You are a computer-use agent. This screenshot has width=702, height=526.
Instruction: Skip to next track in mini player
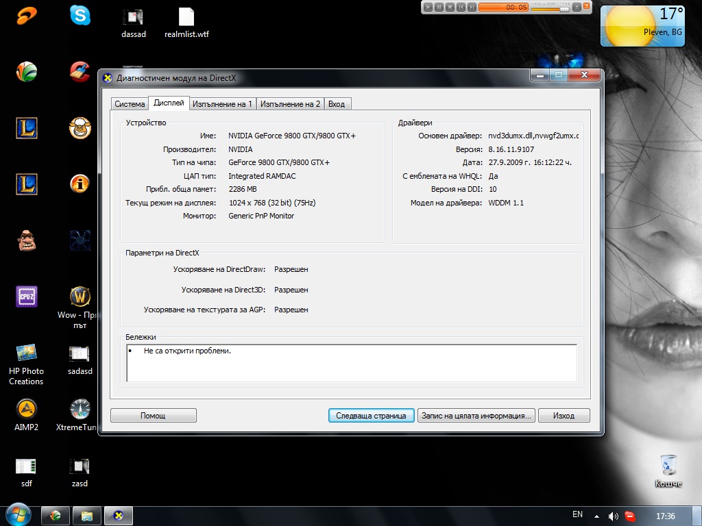pyautogui.click(x=472, y=7)
